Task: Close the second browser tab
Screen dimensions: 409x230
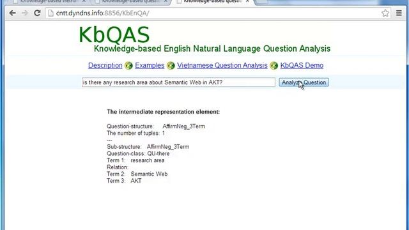Action: tap(166, 1)
